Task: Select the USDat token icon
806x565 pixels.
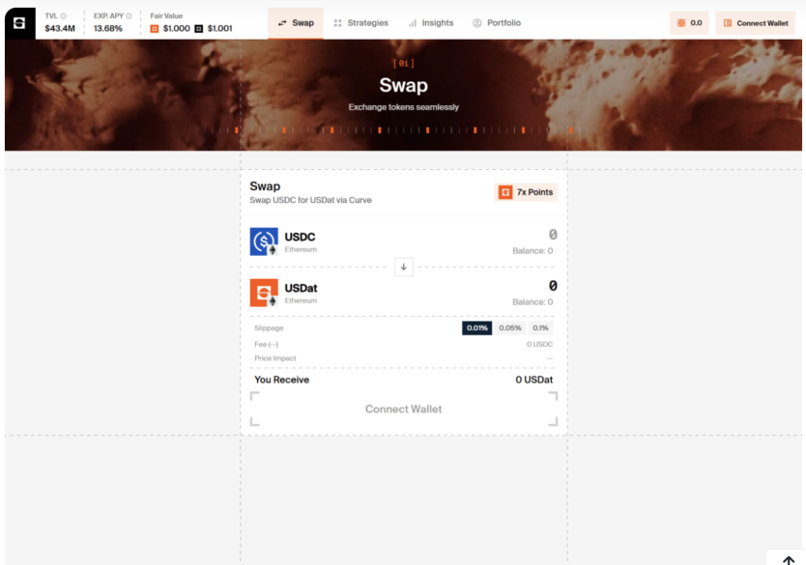Action: click(262, 292)
